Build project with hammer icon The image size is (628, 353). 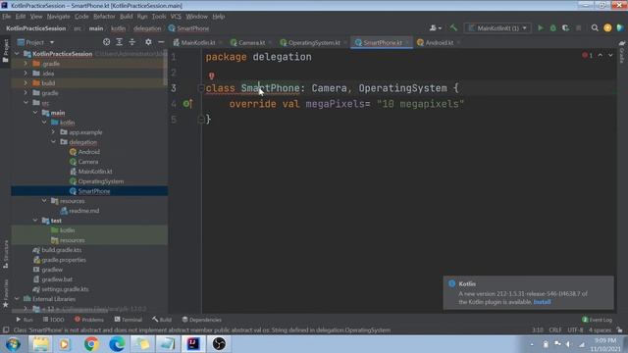[453, 27]
